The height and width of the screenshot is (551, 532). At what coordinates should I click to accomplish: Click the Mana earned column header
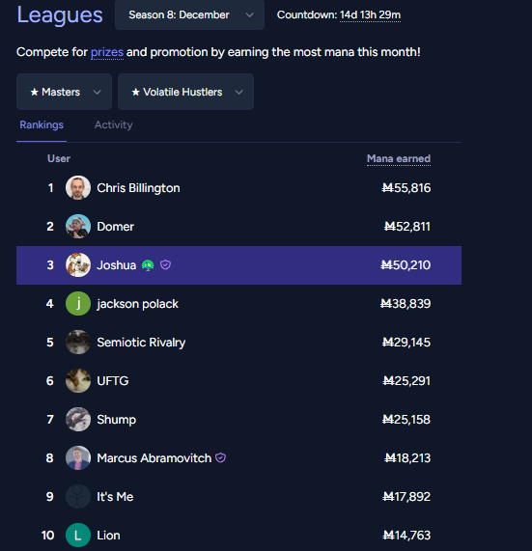coord(399,158)
